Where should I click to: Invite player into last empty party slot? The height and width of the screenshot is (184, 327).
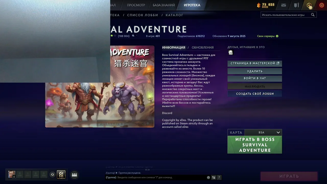44,175
